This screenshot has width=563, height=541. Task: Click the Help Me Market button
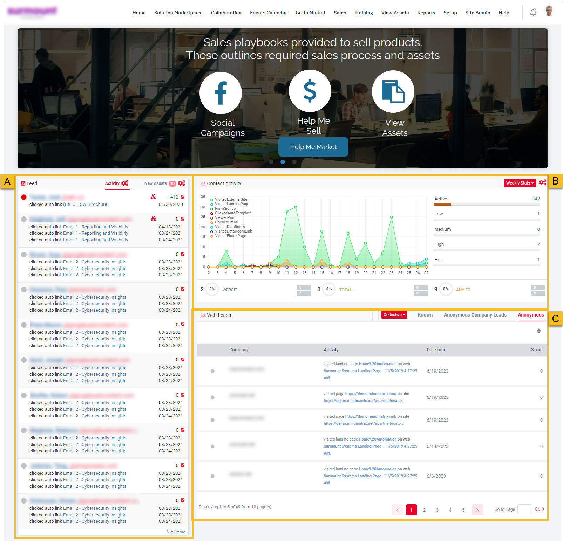pyautogui.click(x=313, y=147)
